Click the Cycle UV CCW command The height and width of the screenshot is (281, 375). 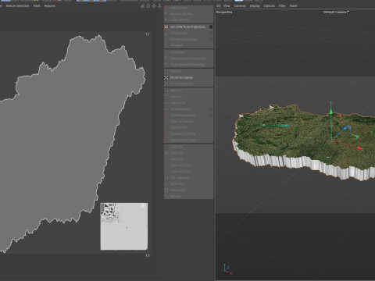188,165
